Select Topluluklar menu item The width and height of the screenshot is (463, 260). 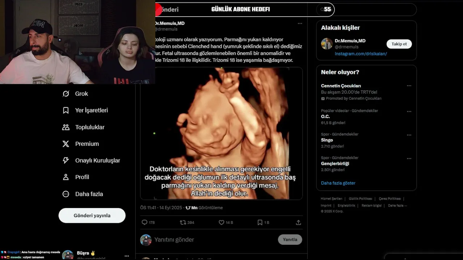[x=90, y=127]
